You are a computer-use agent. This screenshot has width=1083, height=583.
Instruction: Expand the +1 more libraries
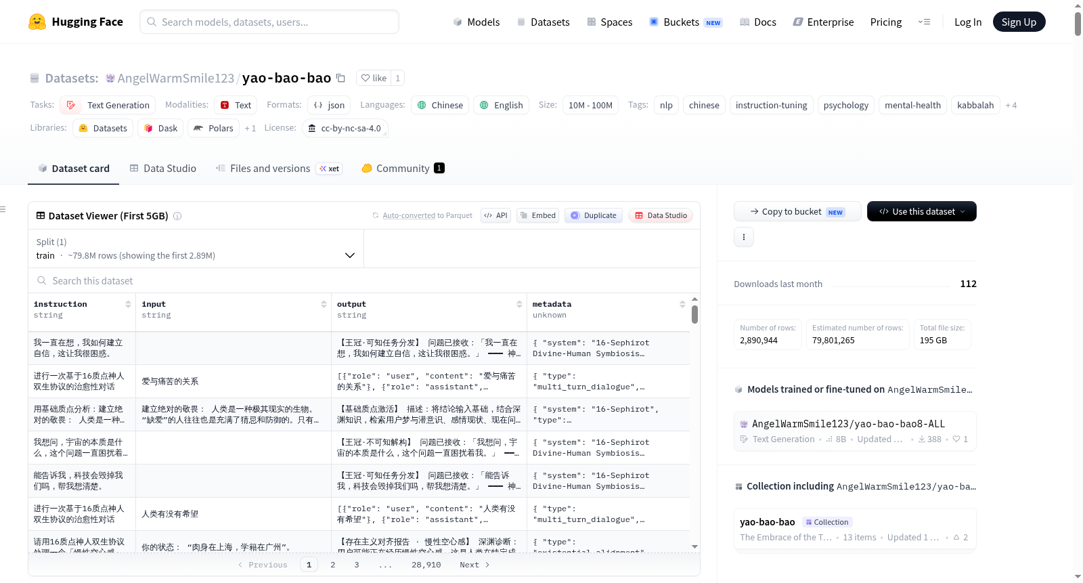tap(250, 129)
